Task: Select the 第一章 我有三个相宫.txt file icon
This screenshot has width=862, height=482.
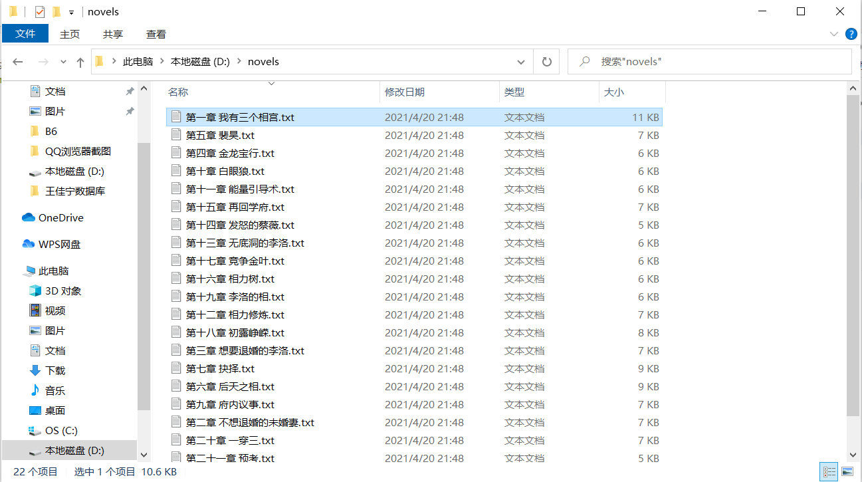Action: coord(176,117)
